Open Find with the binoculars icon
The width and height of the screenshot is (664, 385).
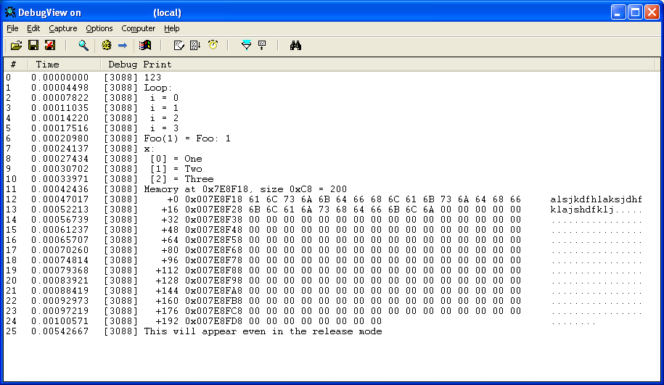pos(295,46)
